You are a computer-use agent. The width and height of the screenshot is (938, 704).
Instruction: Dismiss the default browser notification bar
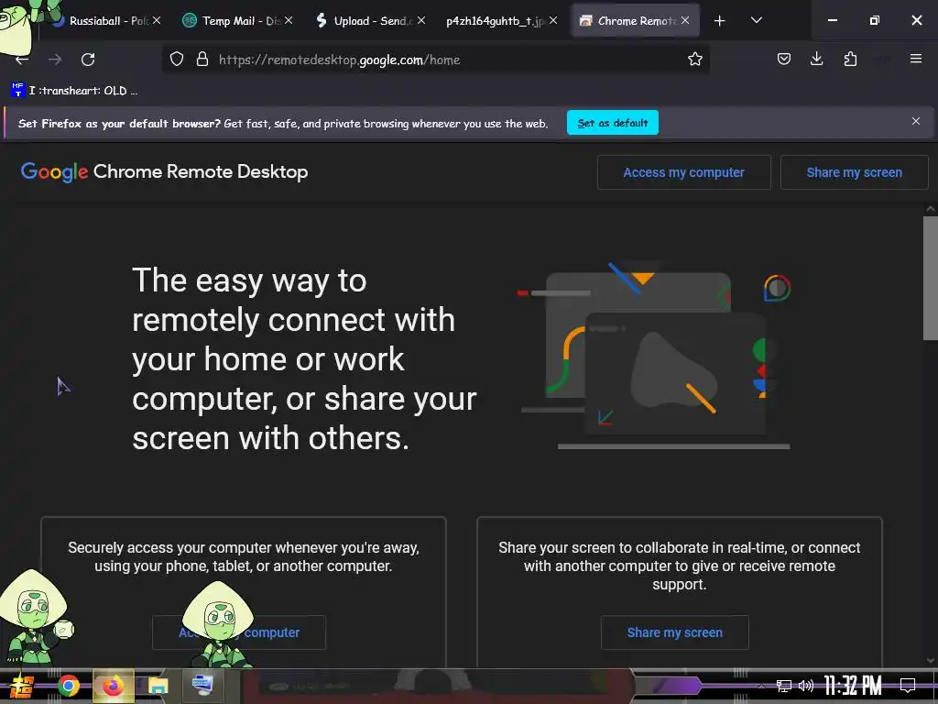click(915, 122)
